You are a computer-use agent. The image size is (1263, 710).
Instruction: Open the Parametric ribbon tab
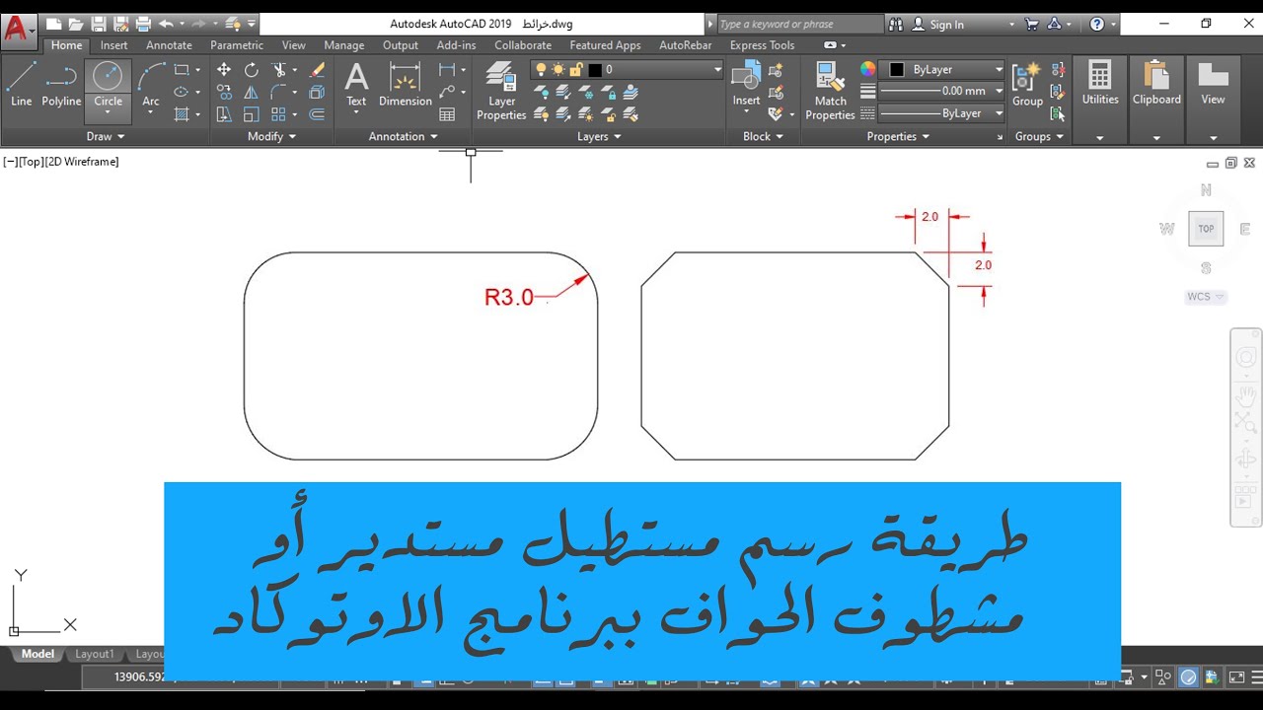pos(237,45)
